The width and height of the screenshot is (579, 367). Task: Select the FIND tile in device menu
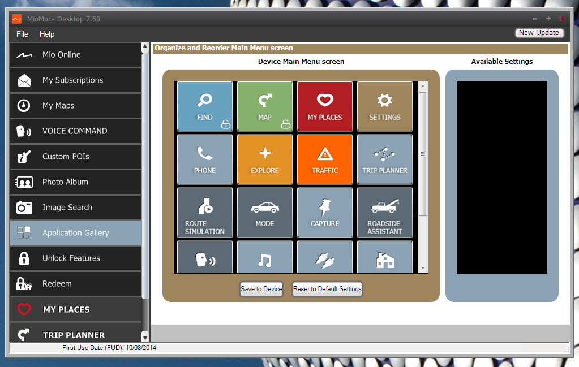tap(205, 106)
